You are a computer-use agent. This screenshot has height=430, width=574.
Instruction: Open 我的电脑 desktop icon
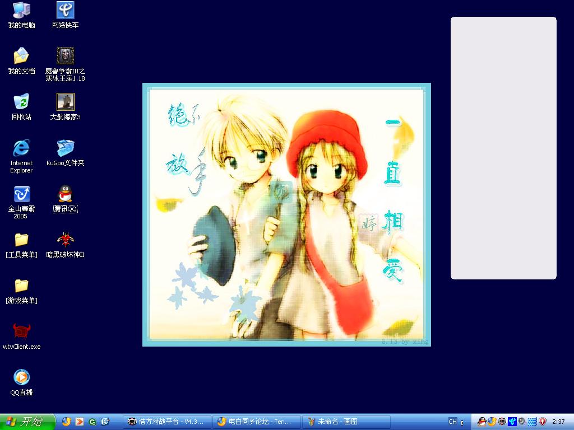click(x=21, y=10)
